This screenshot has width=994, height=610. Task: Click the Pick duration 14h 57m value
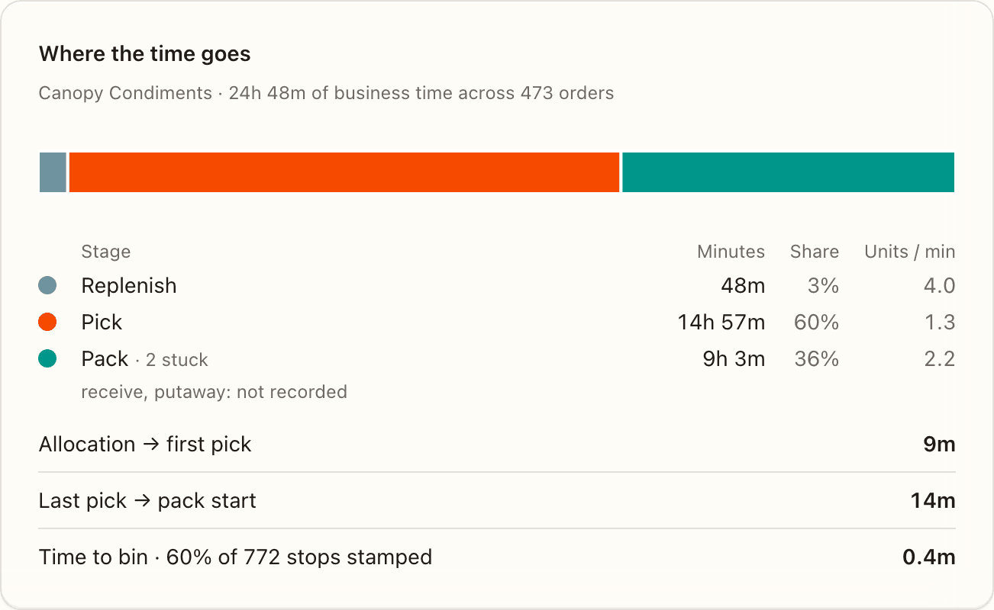[x=721, y=323]
